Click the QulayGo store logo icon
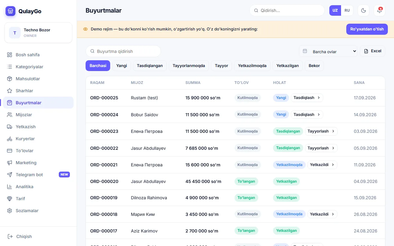 (x=10, y=11)
